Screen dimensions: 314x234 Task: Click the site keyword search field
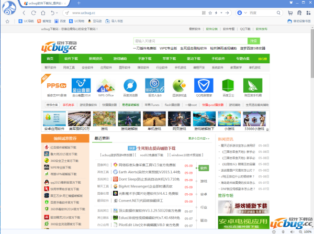click(x=190, y=41)
